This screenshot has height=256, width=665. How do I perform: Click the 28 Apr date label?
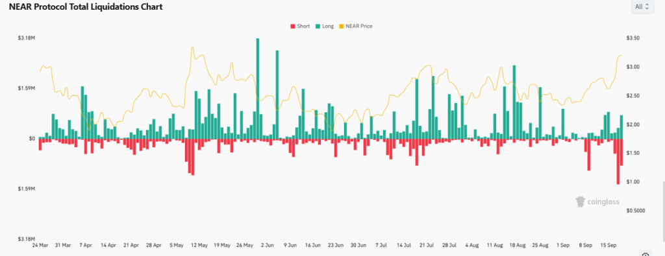tap(154, 245)
